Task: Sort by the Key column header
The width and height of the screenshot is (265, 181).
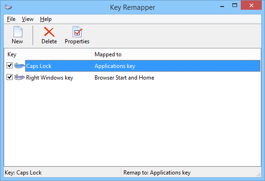Action: 48,54
